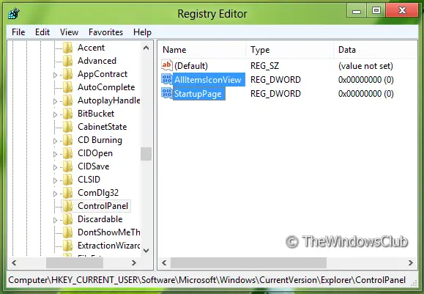Expand the ComDlg32 key

click(55, 194)
